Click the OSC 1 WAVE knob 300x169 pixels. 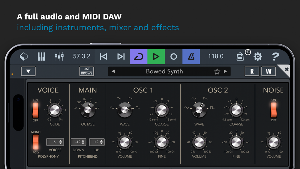tap(124, 110)
